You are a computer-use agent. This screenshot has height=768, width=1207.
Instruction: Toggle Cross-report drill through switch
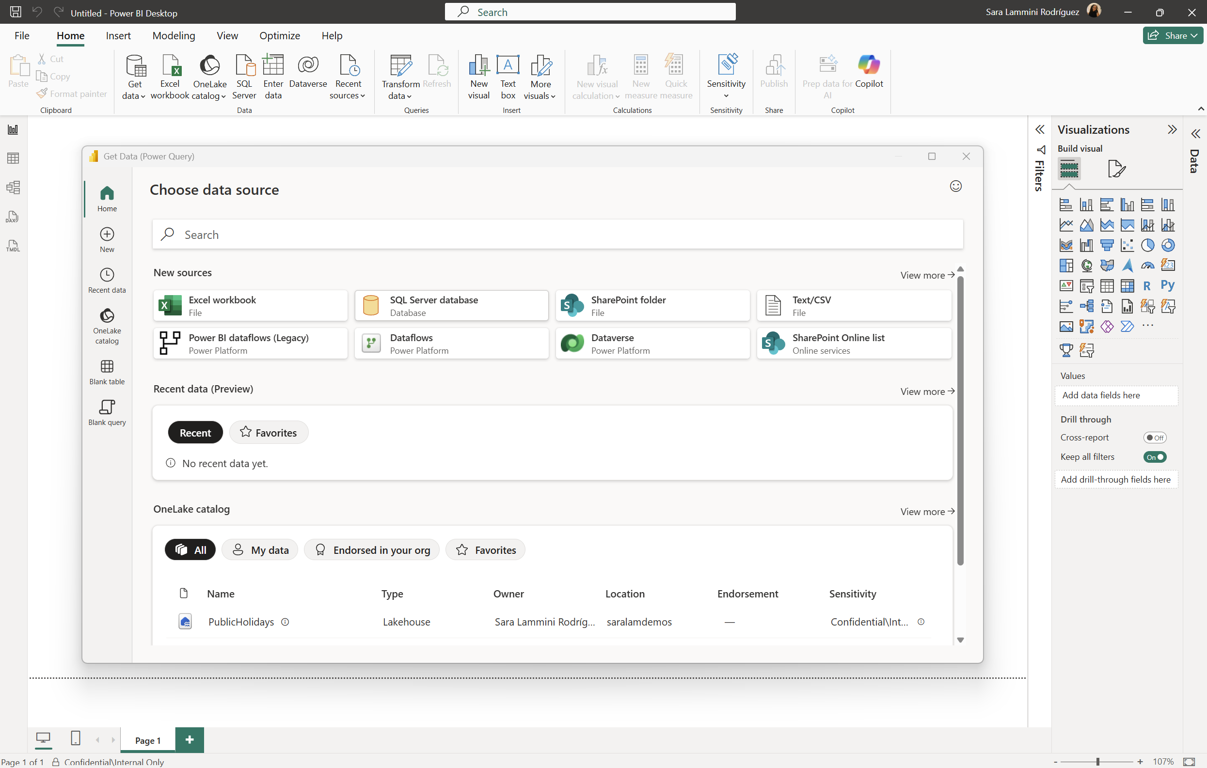coord(1155,438)
